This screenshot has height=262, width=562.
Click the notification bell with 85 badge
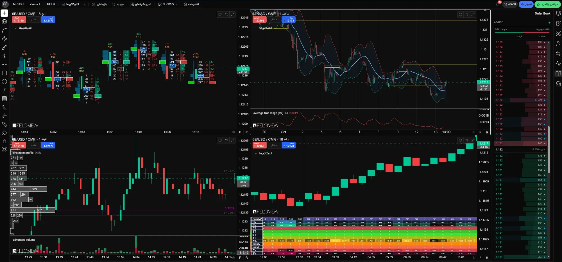(x=498, y=4)
